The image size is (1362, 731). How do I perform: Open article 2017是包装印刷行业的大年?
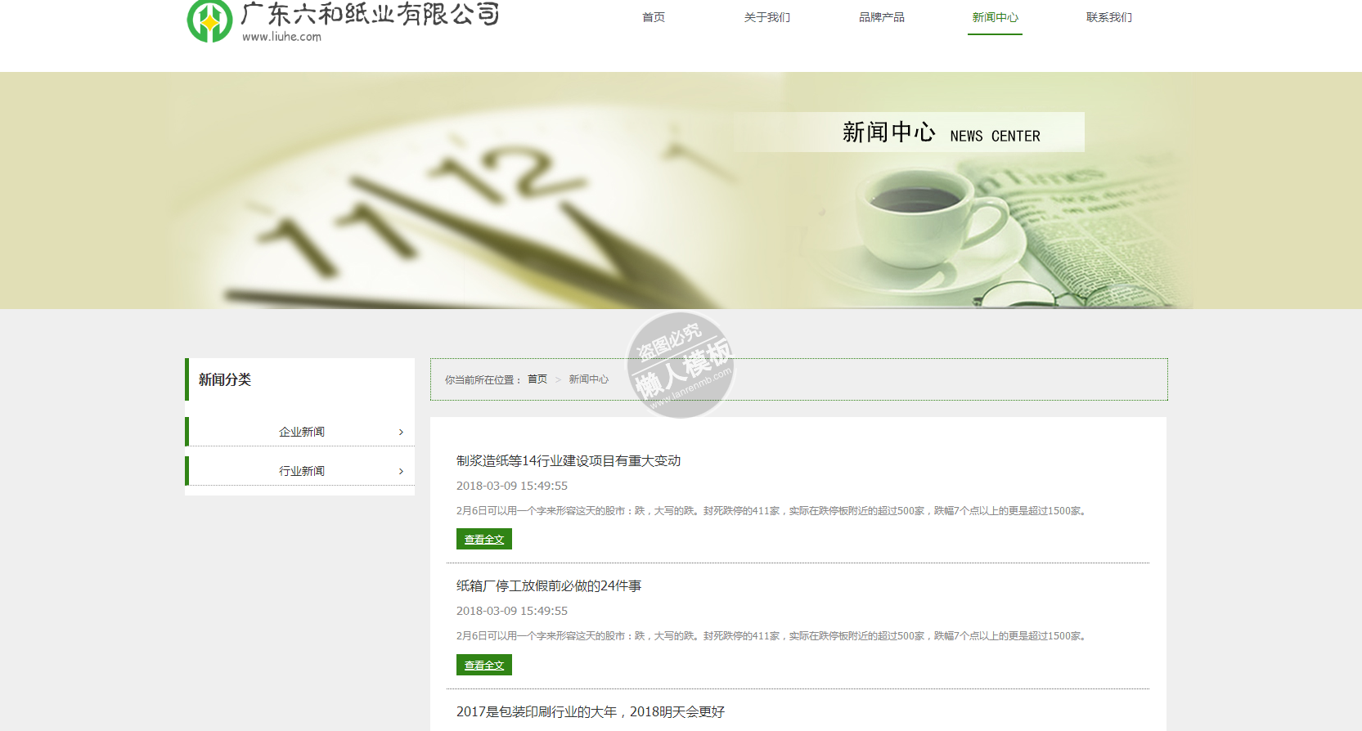pos(591,711)
